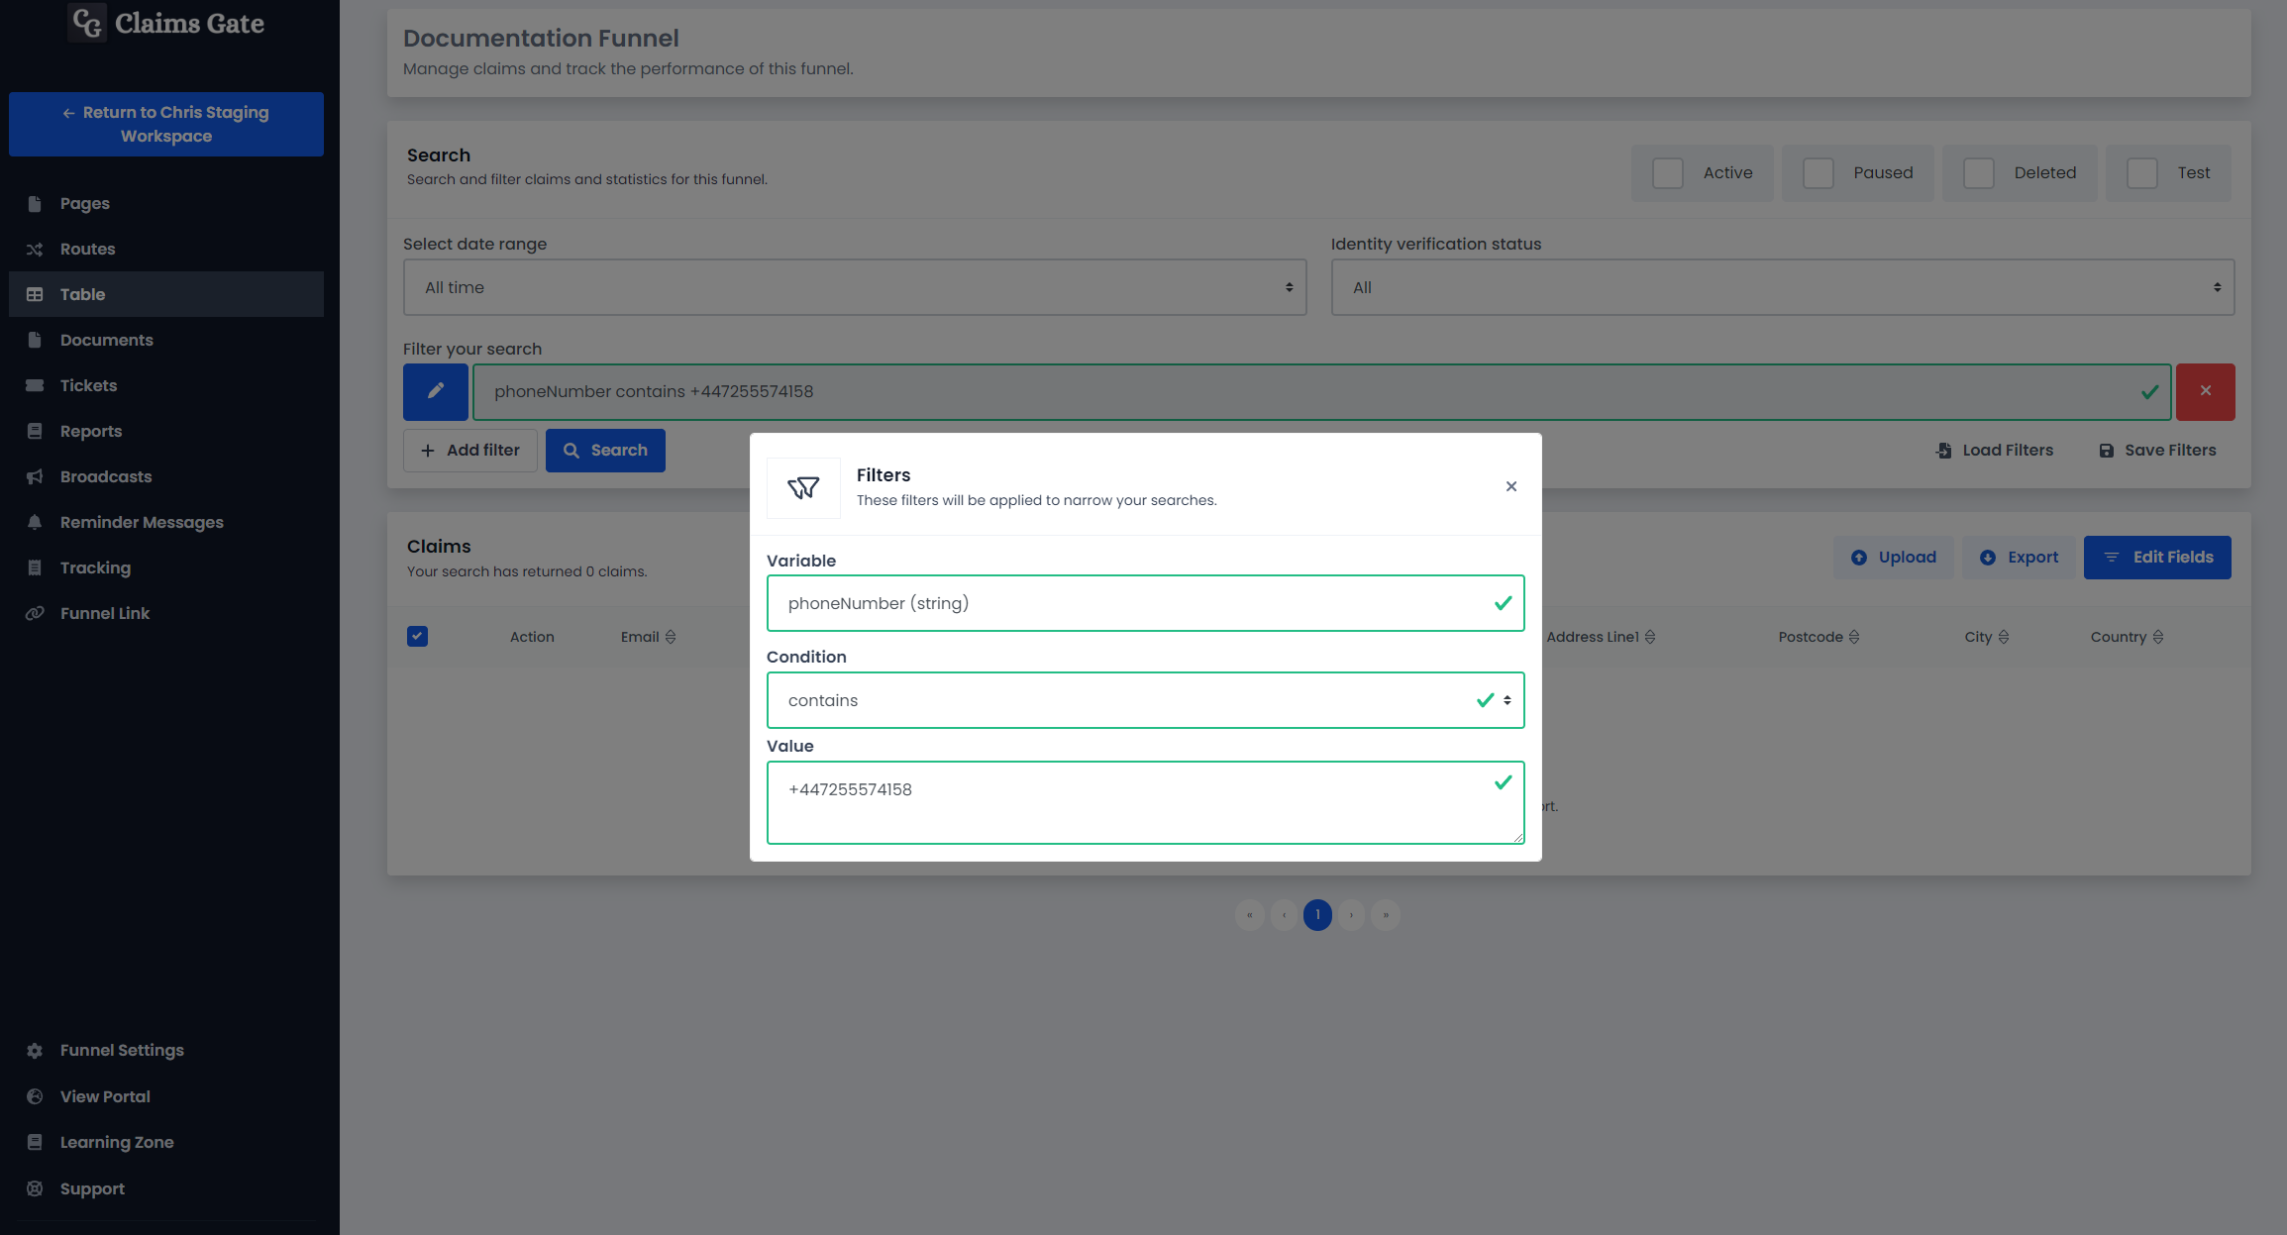Sort by Country column arrows
Image resolution: width=2287 pixels, height=1235 pixels.
tap(2158, 637)
